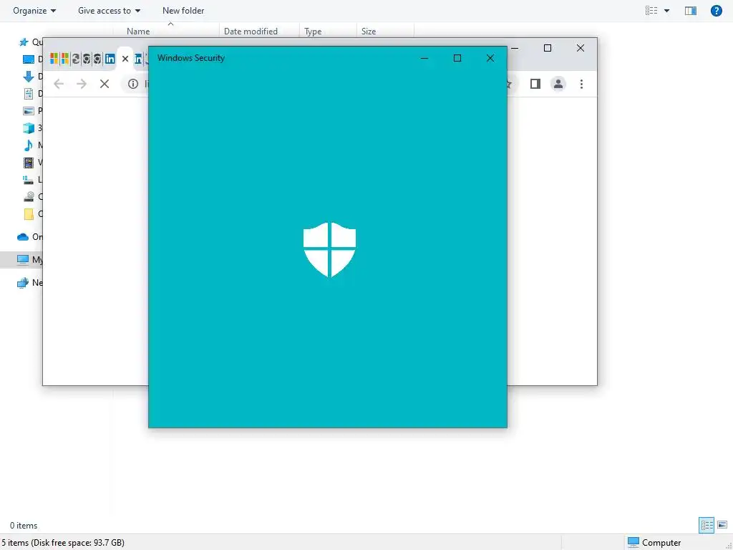Expand the view options arrow
Viewport: 733px width, 550px height.
(x=666, y=11)
